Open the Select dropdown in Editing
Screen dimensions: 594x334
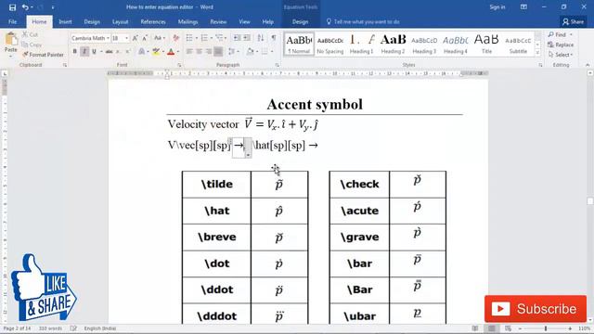click(561, 55)
